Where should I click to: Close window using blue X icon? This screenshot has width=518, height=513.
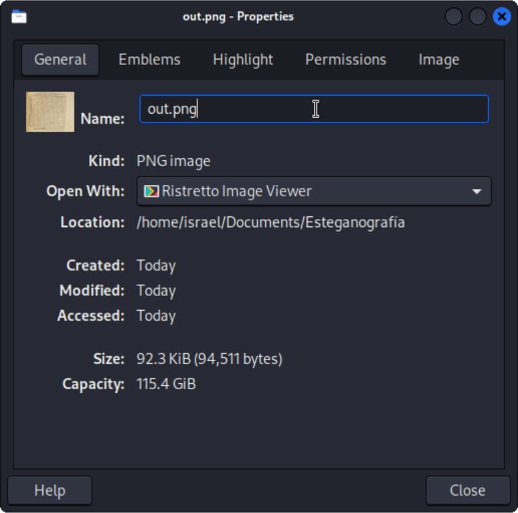pyautogui.click(x=501, y=17)
